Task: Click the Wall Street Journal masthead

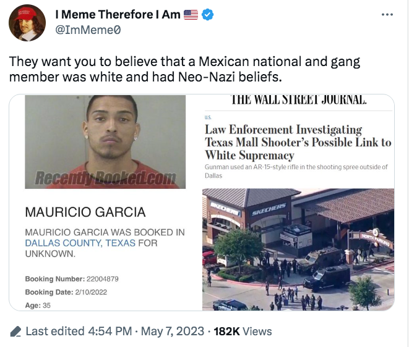Action: tap(299, 99)
